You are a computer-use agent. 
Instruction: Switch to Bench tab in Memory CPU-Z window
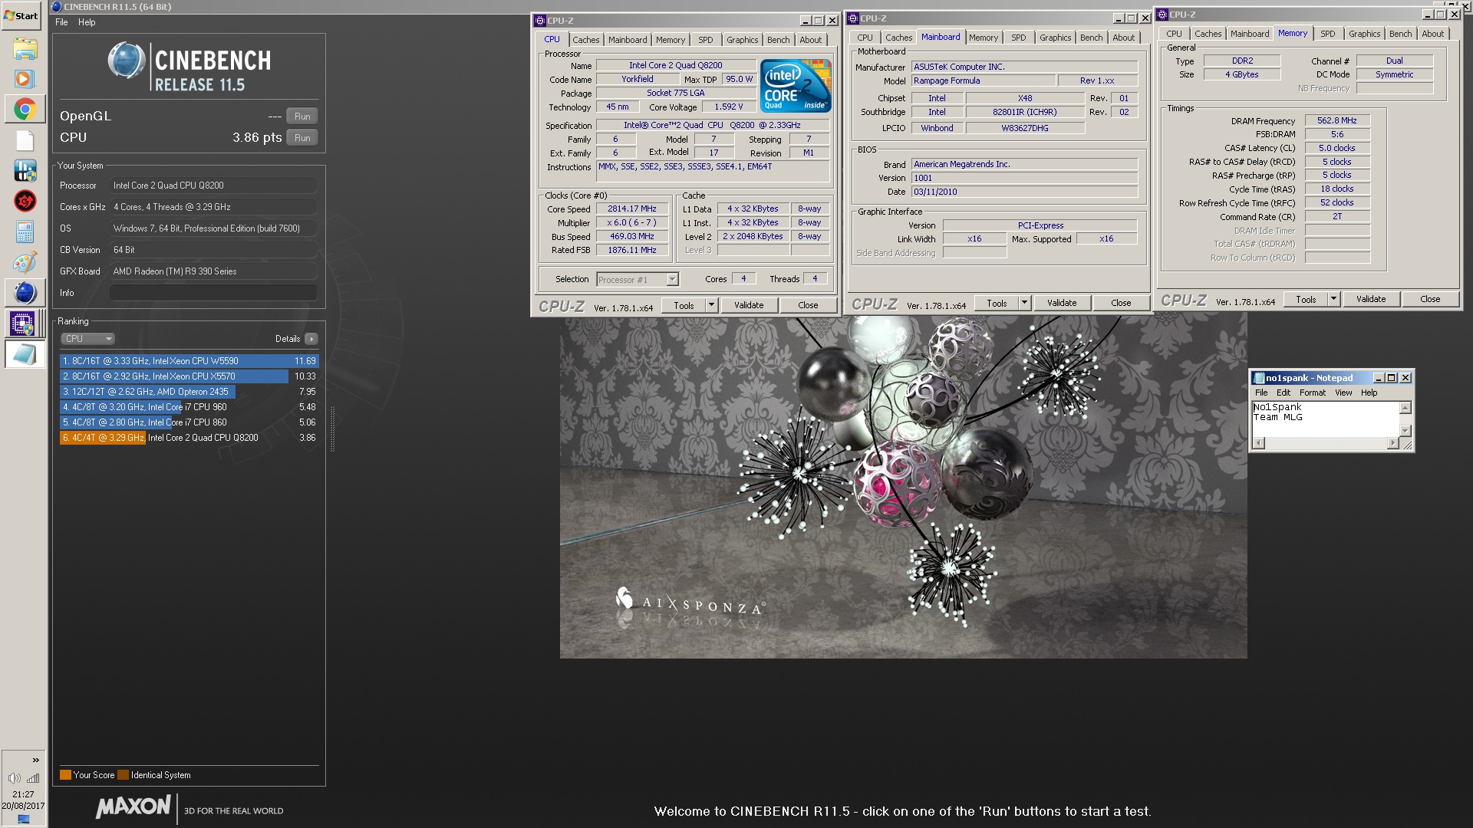point(1400,34)
